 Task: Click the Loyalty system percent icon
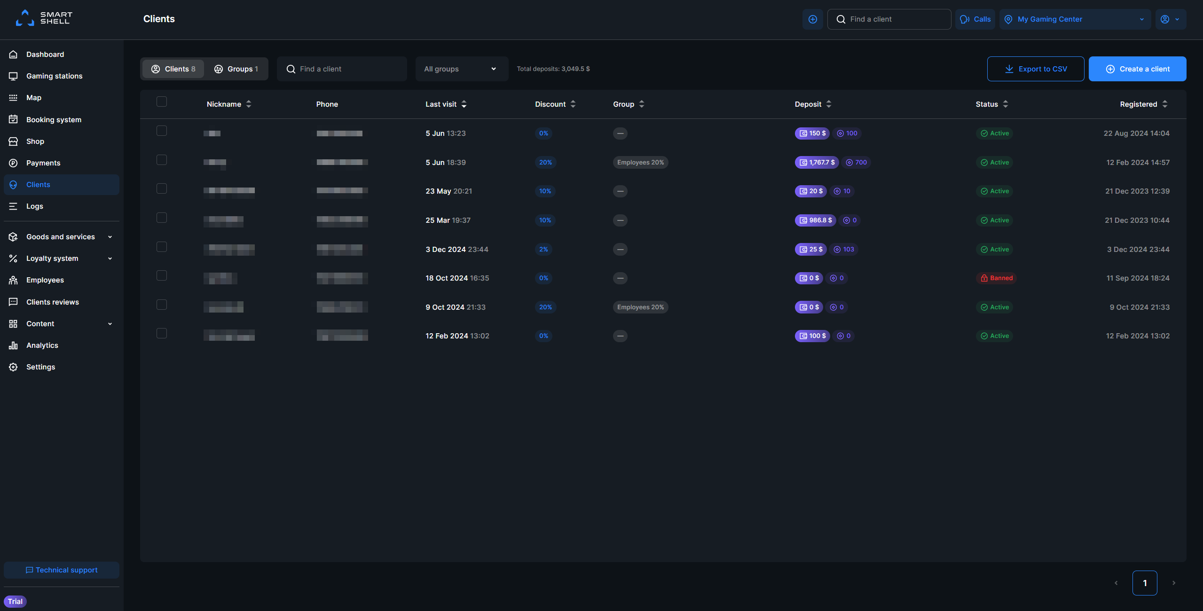coord(13,258)
